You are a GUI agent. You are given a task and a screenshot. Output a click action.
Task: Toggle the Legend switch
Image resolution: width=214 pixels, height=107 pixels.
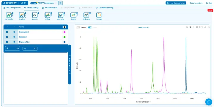tap(78, 27)
